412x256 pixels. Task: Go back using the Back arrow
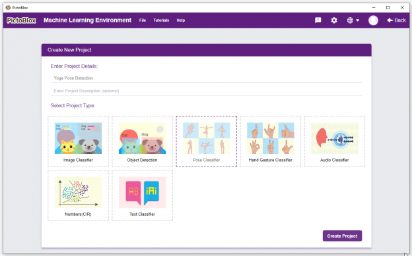coord(396,20)
